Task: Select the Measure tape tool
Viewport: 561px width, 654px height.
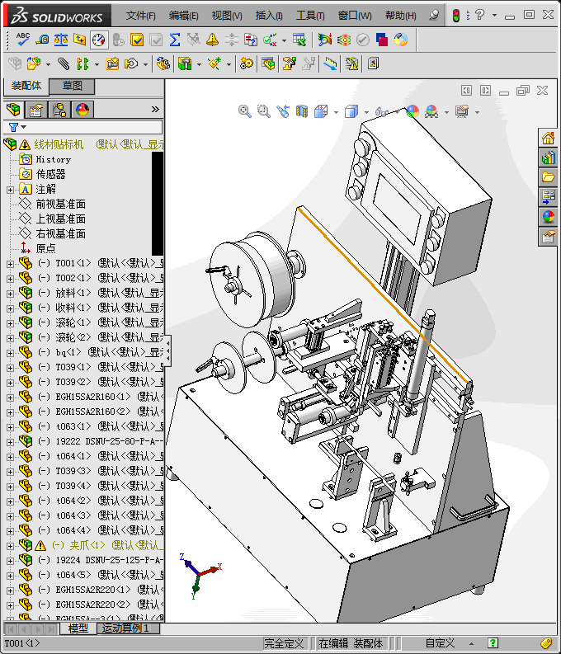Action: [x=42, y=40]
